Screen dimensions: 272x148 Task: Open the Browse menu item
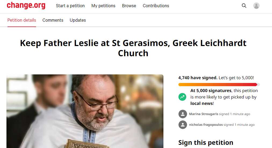[129, 6]
